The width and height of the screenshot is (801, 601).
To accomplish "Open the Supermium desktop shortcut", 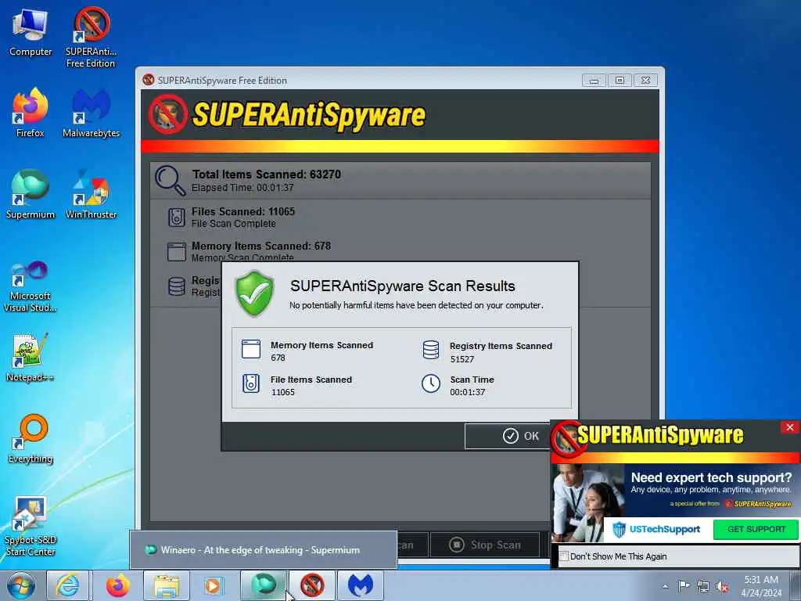I will pos(31,195).
